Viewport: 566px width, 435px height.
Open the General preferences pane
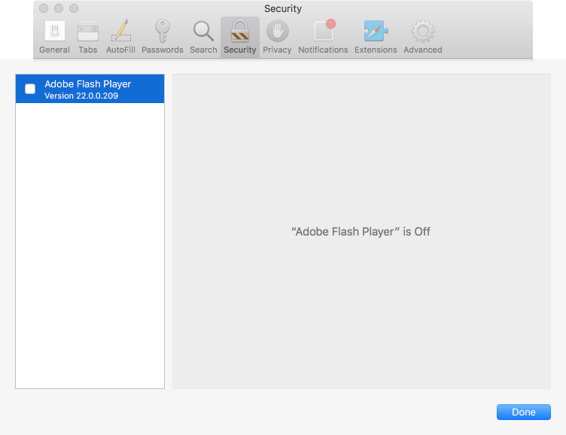[x=54, y=37]
